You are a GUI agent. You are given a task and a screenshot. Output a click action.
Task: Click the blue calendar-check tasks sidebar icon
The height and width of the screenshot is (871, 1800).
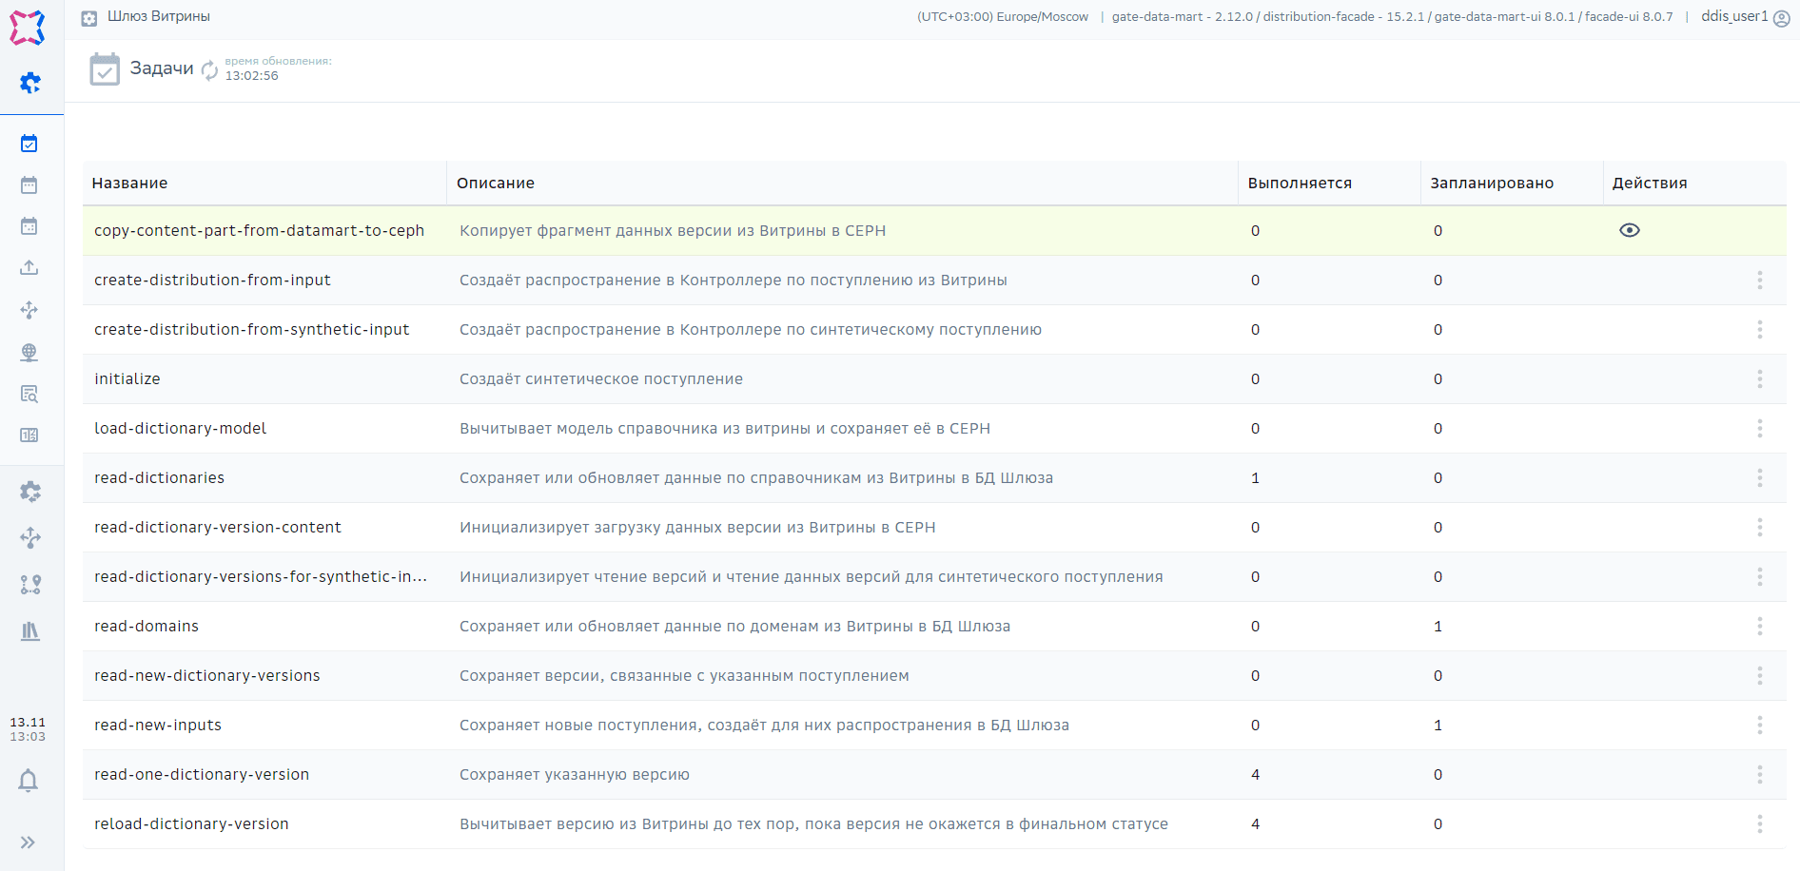click(29, 144)
